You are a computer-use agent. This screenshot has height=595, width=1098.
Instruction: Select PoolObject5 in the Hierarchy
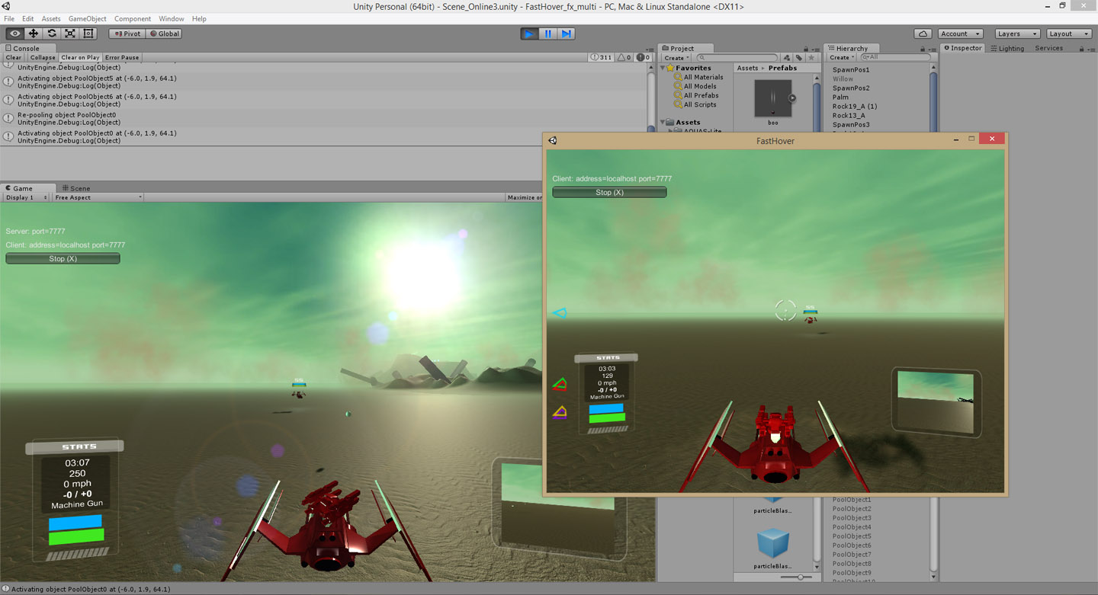pos(851,536)
